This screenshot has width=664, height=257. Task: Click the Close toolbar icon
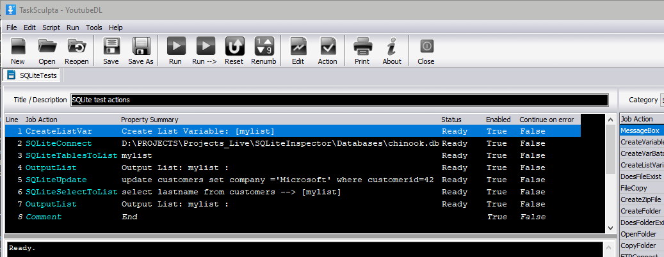[x=426, y=46]
